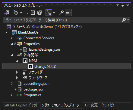
Task: Select launchSettings.json file
Action: click(44, 49)
